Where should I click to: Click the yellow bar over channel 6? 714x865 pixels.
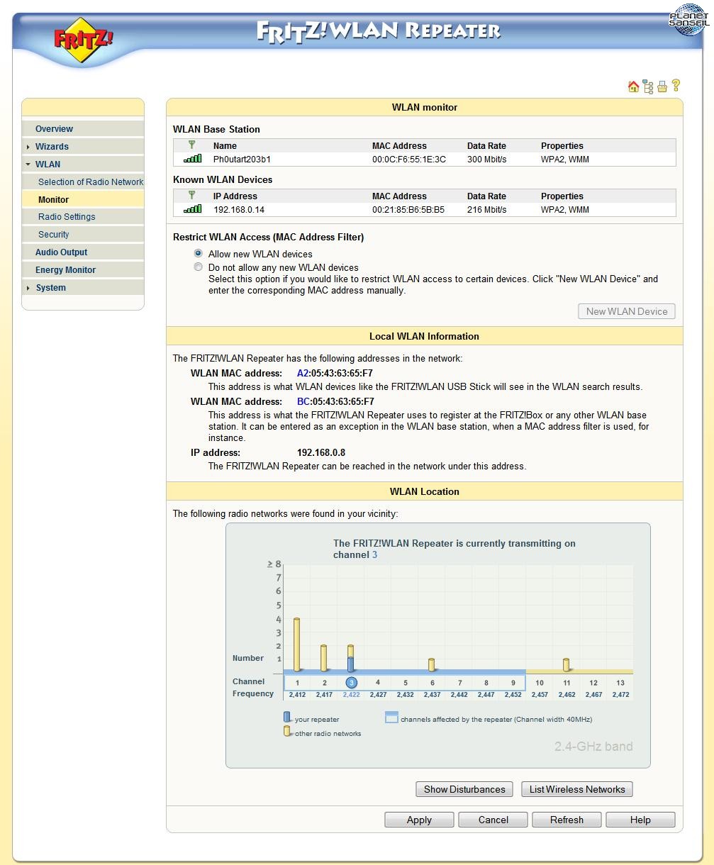[431, 665]
